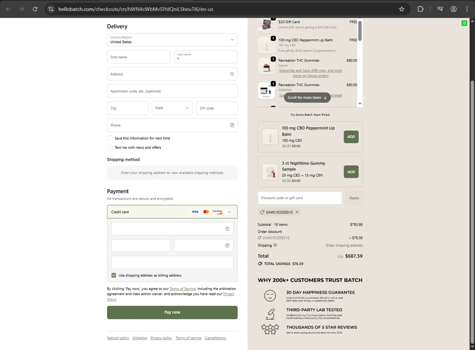The width and height of the screenshot is (475, 350).
Task: Focus the Discount code or gift card field
Action: [x=300, y=198]
